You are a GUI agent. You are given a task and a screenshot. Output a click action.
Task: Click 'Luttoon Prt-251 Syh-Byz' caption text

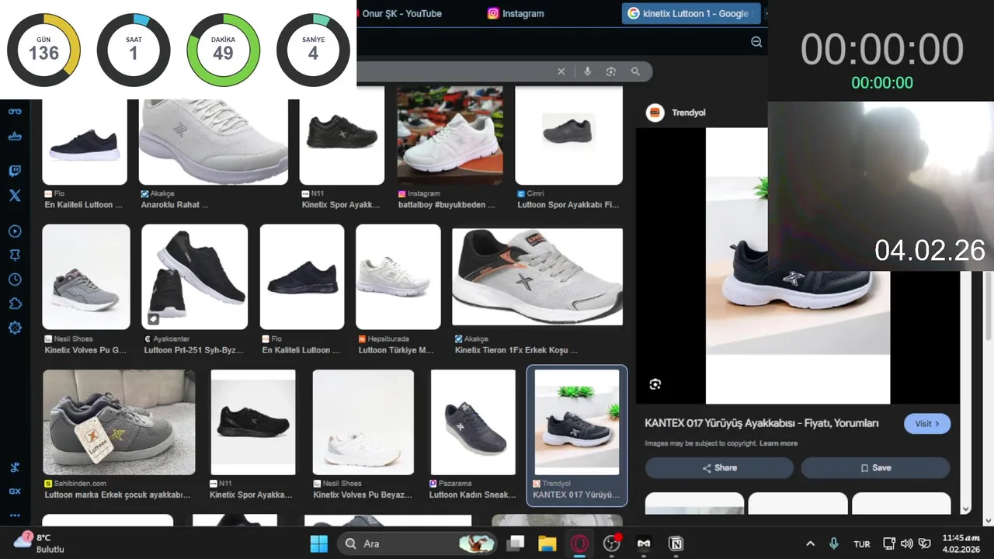pos(193,350)
